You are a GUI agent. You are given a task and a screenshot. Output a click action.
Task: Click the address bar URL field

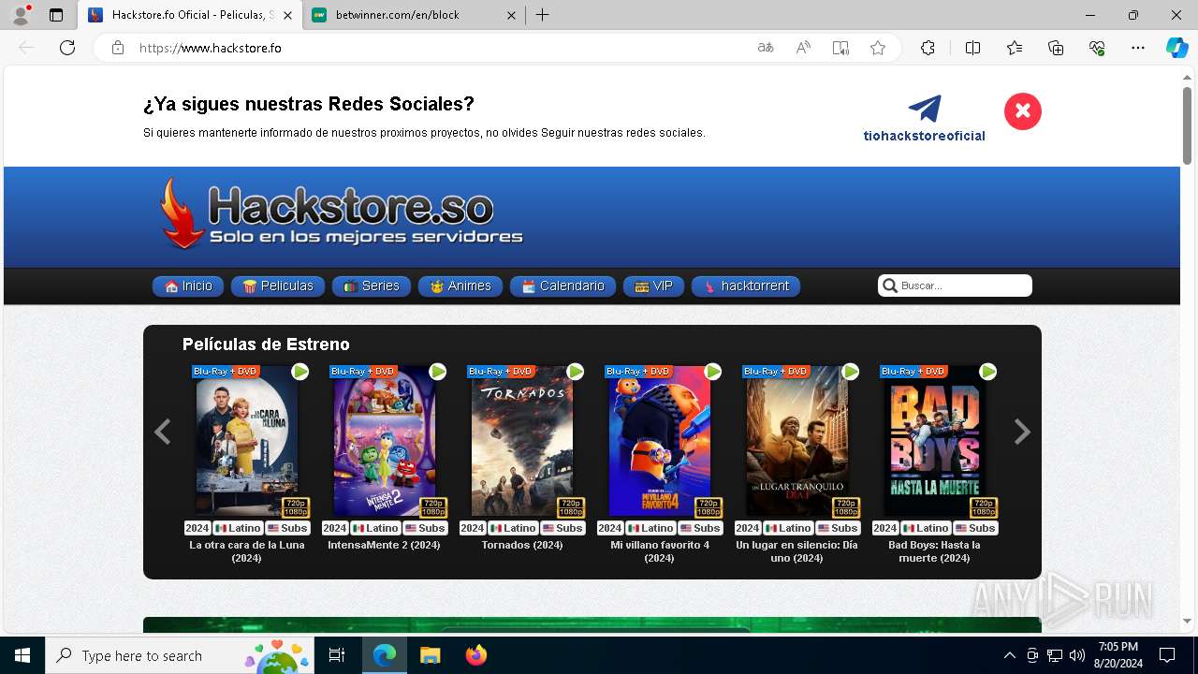(440, 48)
